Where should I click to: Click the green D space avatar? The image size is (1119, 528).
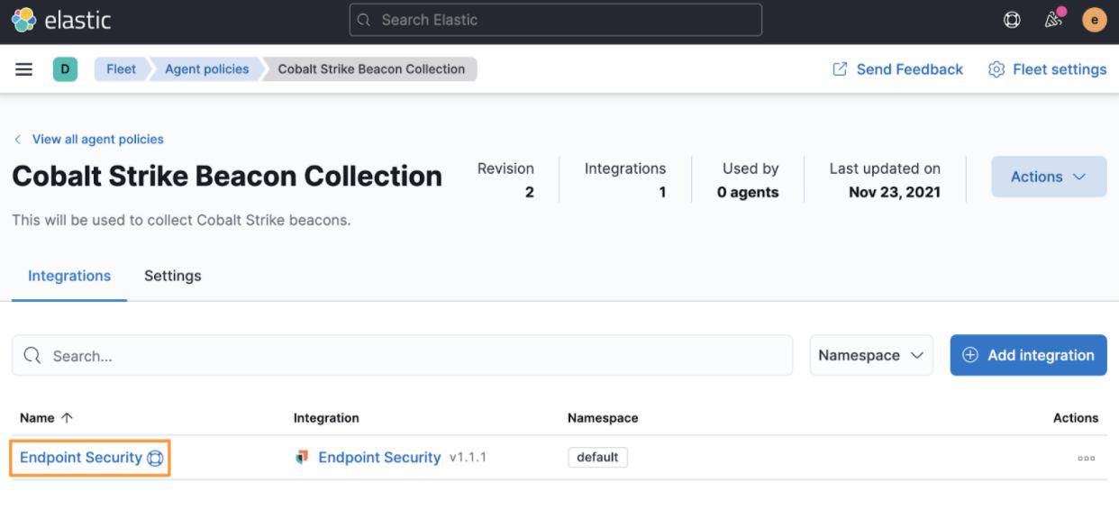point(65,69)
